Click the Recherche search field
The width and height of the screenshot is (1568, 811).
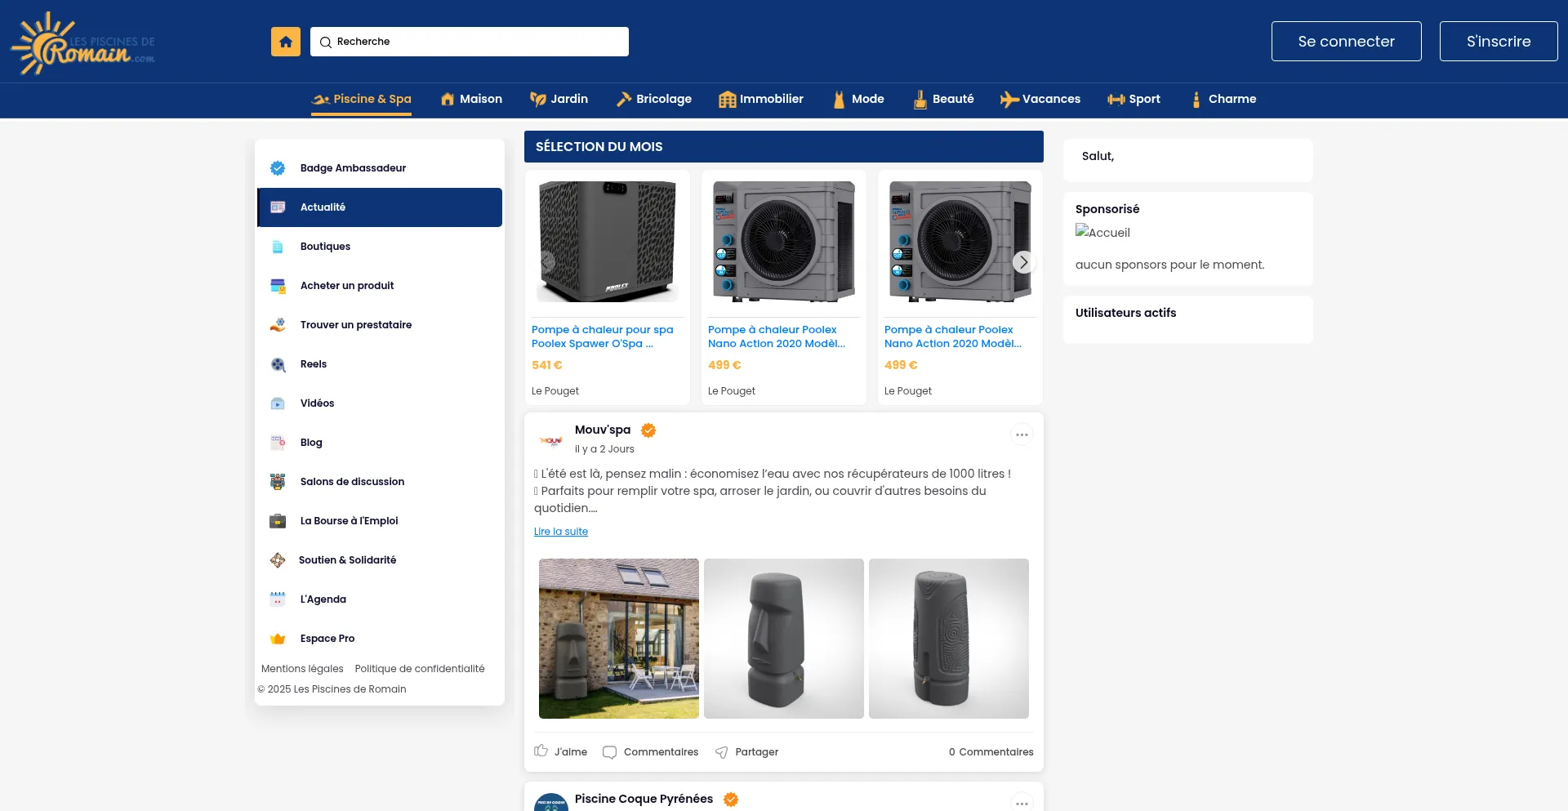coord(470,42)
